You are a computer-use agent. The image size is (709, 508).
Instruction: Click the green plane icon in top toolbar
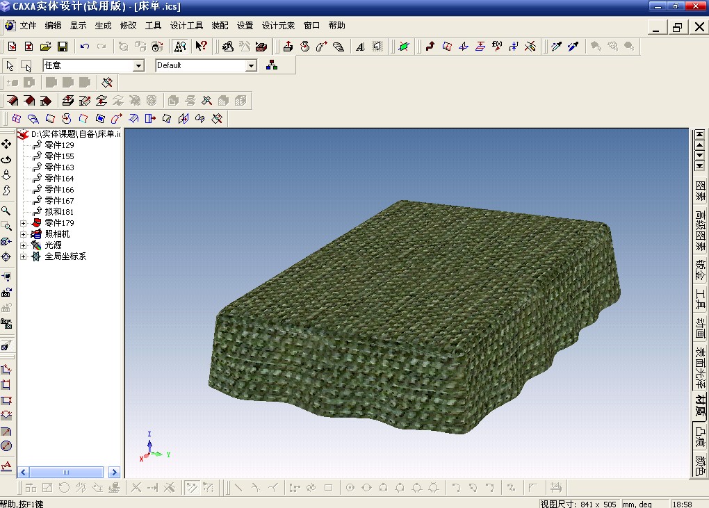point(404,46)
